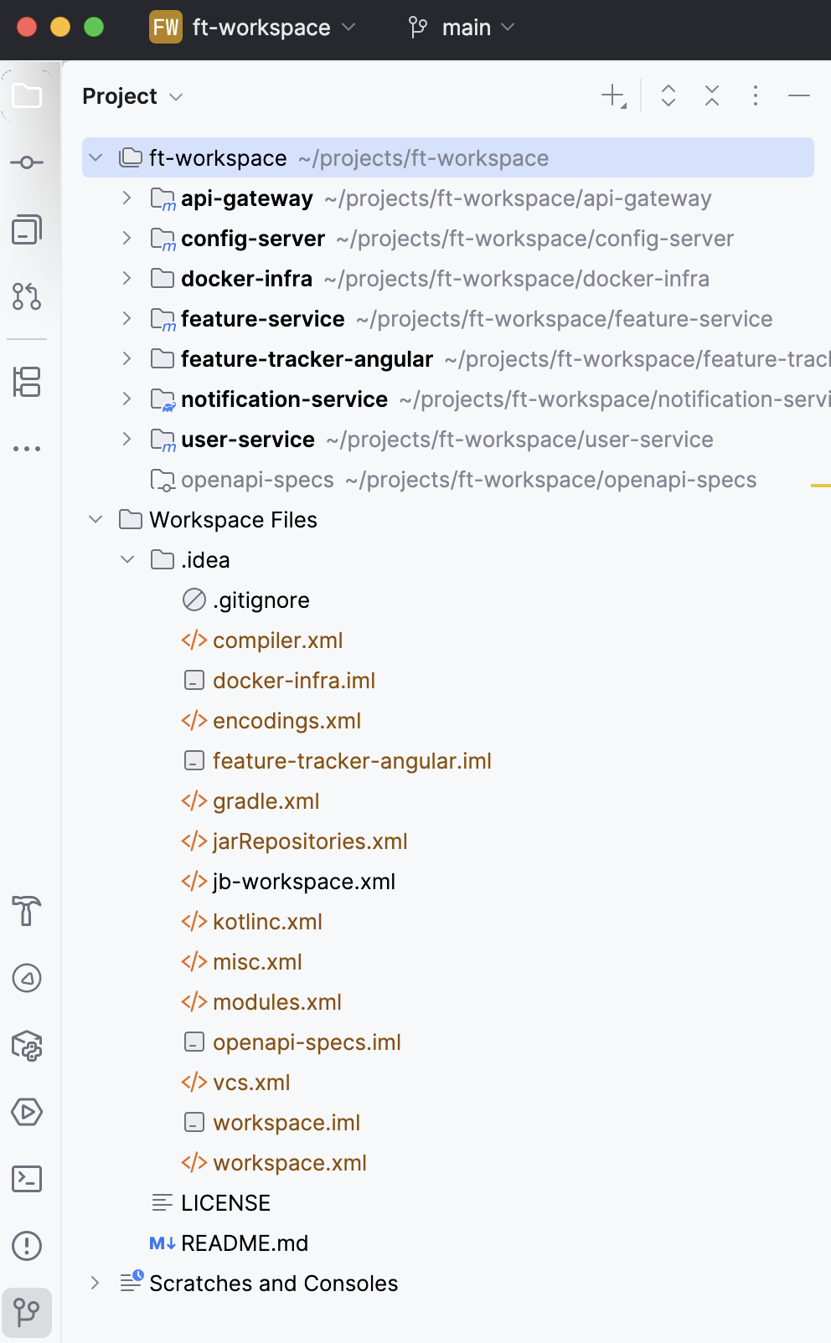
Task: Expand Scratches and Consoles
Action: point(95,1284)
